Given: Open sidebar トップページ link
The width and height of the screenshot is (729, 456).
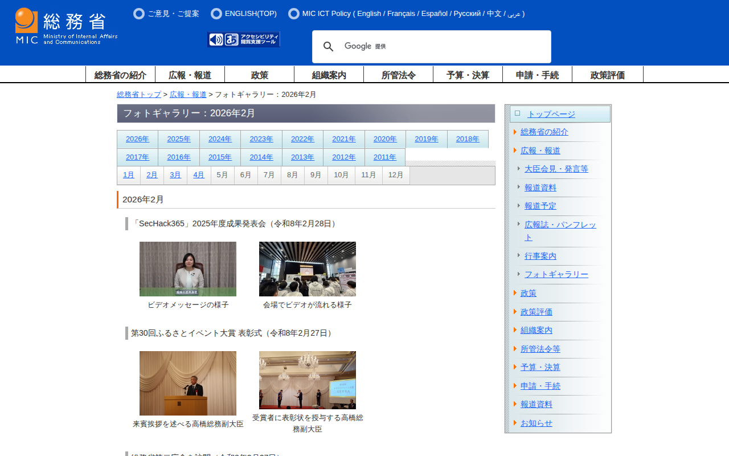Looking at the screenshot, I should [551, 114].
